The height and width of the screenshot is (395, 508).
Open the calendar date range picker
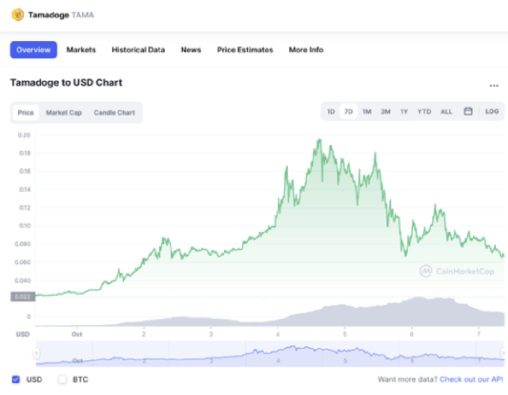click(468, 111)
